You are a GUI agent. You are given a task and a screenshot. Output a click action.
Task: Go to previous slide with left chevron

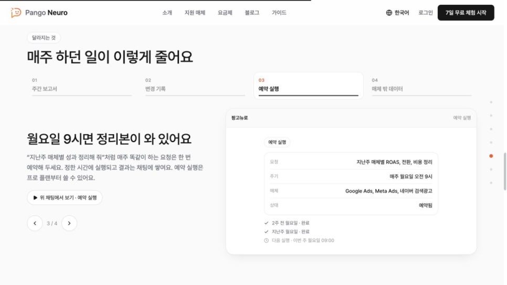pyautogui.click(x=35, y=223)
